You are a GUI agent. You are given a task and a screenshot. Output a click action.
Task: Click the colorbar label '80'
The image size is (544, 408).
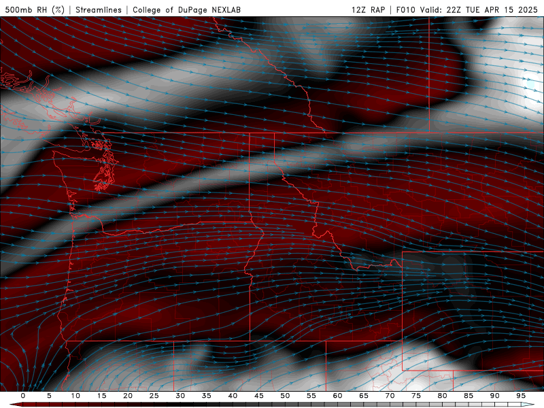(x=443, y=396)
